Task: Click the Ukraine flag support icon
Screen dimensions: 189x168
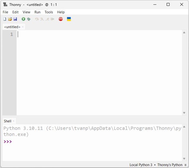Action: 69,19
